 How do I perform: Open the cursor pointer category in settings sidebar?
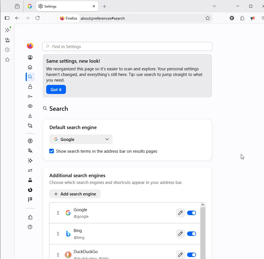[x=30, y=125]
